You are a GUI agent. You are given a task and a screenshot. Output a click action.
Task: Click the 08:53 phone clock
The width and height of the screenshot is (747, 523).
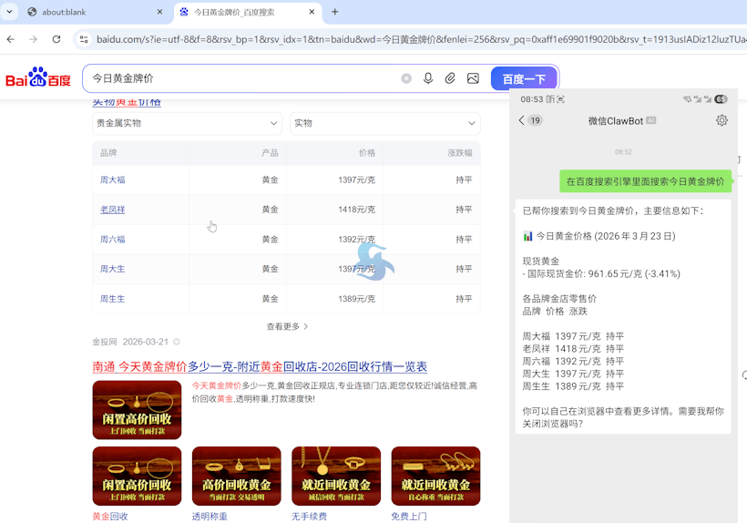tap(532, 99)
